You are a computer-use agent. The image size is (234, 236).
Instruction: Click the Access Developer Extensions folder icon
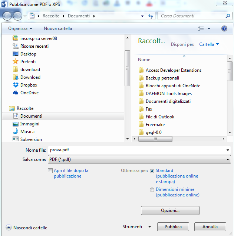click(141, 70)
